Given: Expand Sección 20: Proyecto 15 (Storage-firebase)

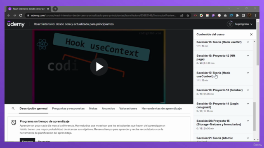Looking at the screenshot, I should tap(223, 125).
